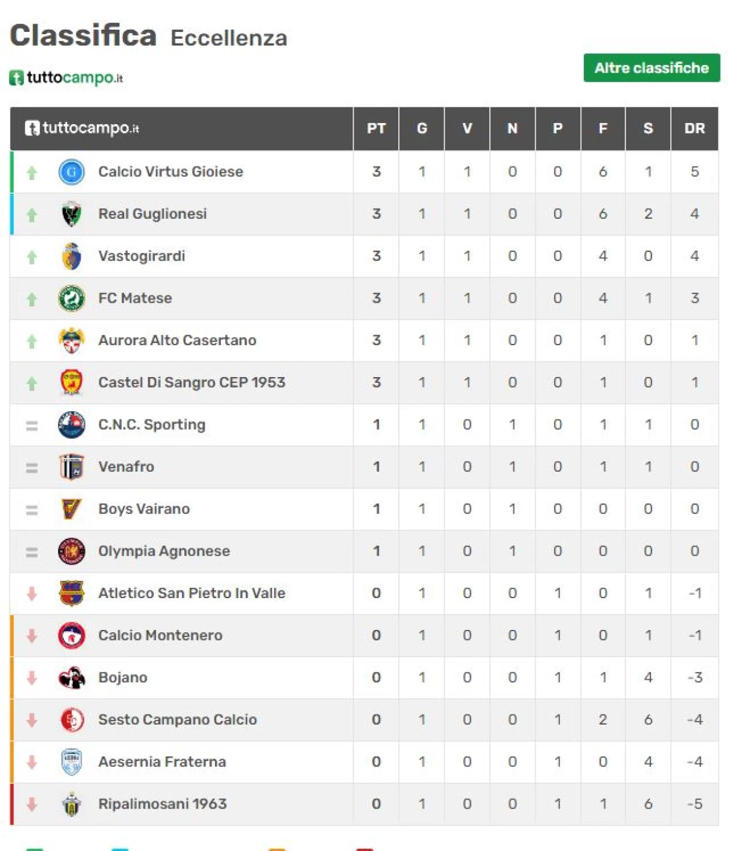
Task: Click the tuttocampo.it logo under Classifica
Action: tap(66, 78)
